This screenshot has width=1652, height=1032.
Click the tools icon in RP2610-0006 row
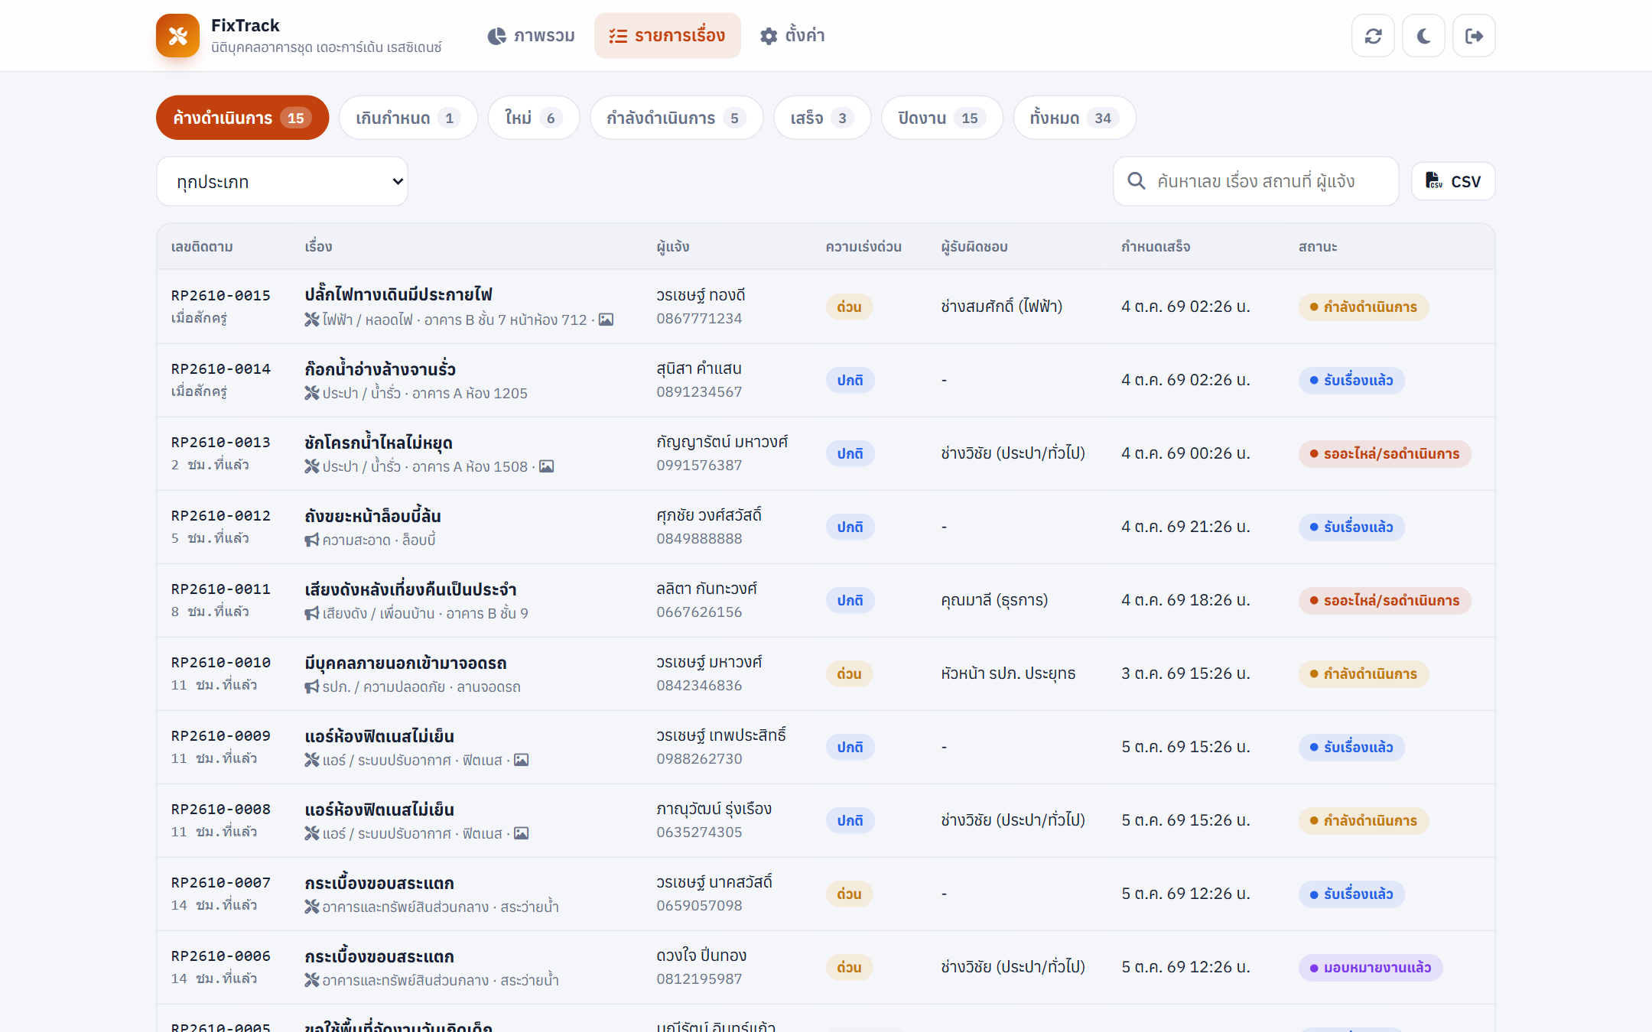[311, 980]
